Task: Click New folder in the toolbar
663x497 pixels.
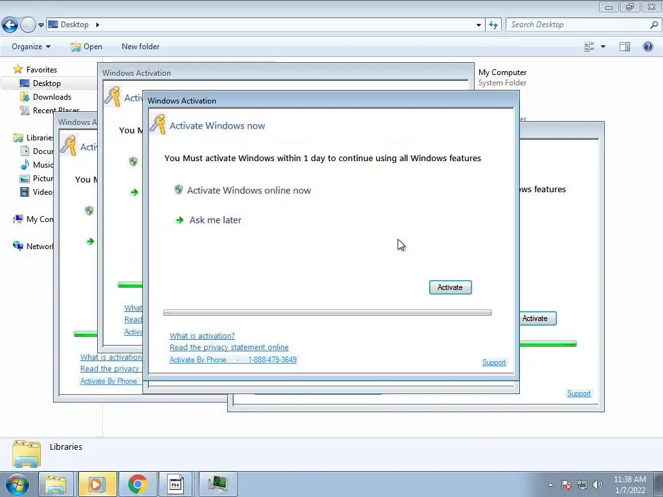Action: (140, 47)
